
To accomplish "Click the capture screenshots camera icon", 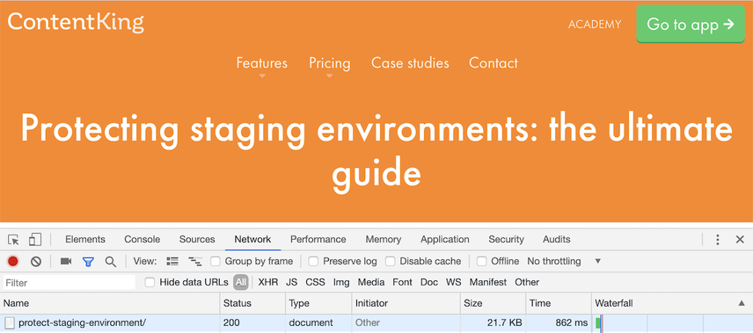I will [66, 261].
